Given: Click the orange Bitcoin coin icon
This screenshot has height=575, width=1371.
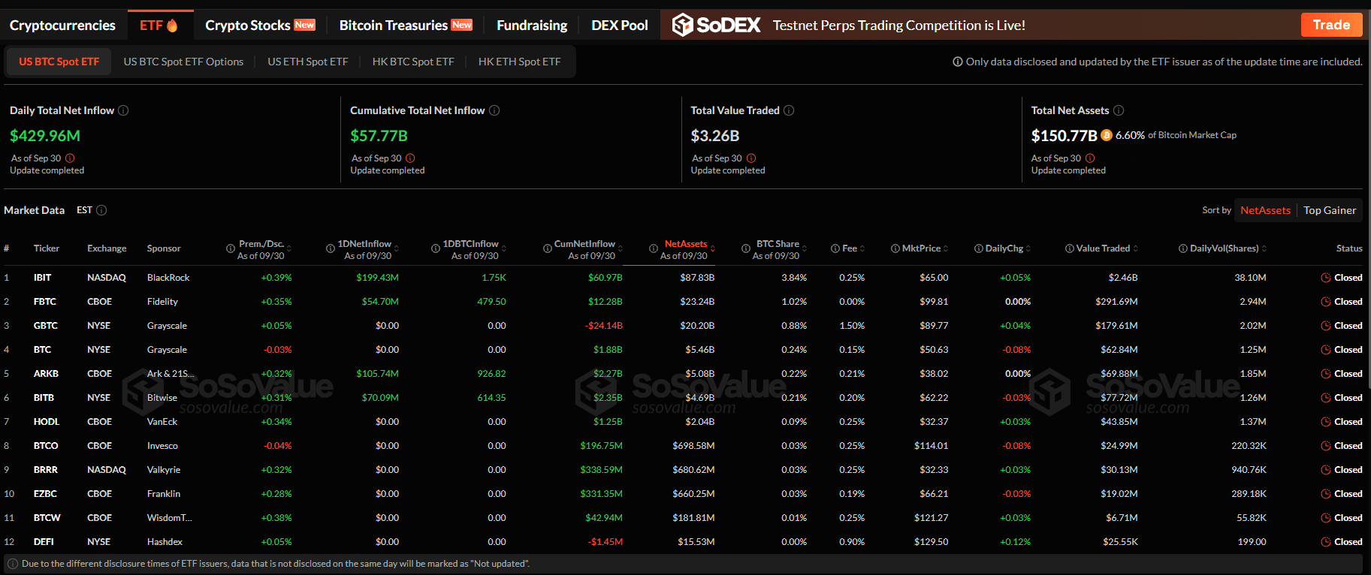Looking at the screenshot, I should pos(1107,135).
